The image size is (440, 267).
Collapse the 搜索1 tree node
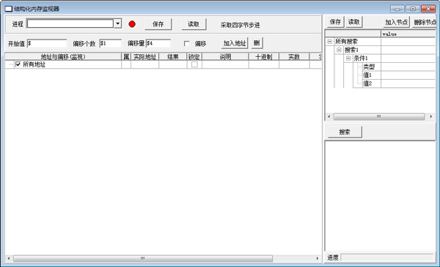point(339,50)
